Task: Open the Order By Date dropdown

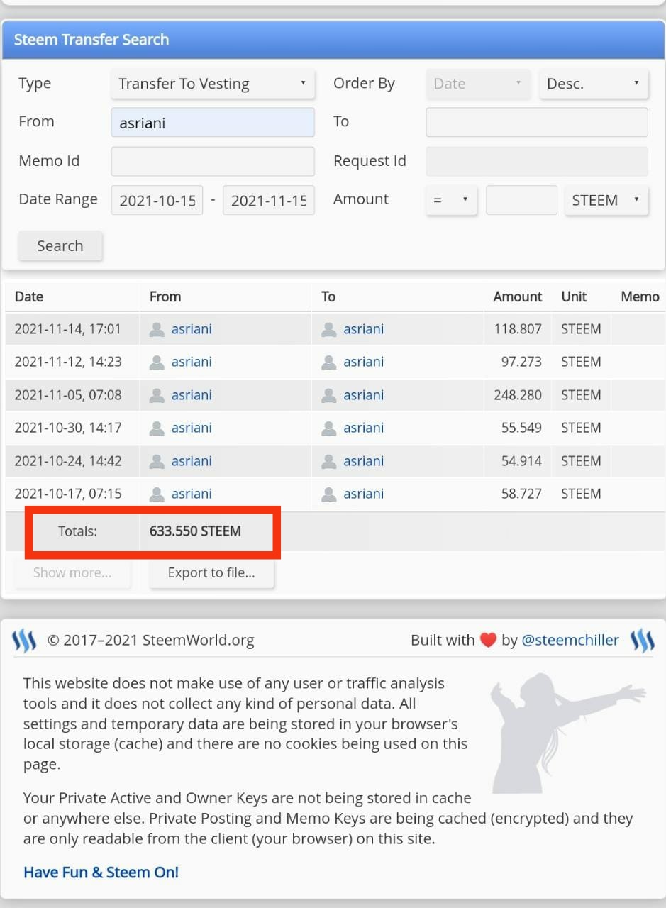Action: point(478,84)
